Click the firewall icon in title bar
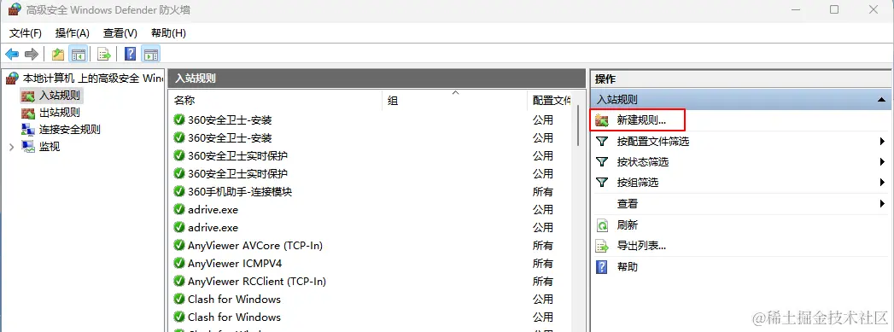894x332 pixels. 15,9
